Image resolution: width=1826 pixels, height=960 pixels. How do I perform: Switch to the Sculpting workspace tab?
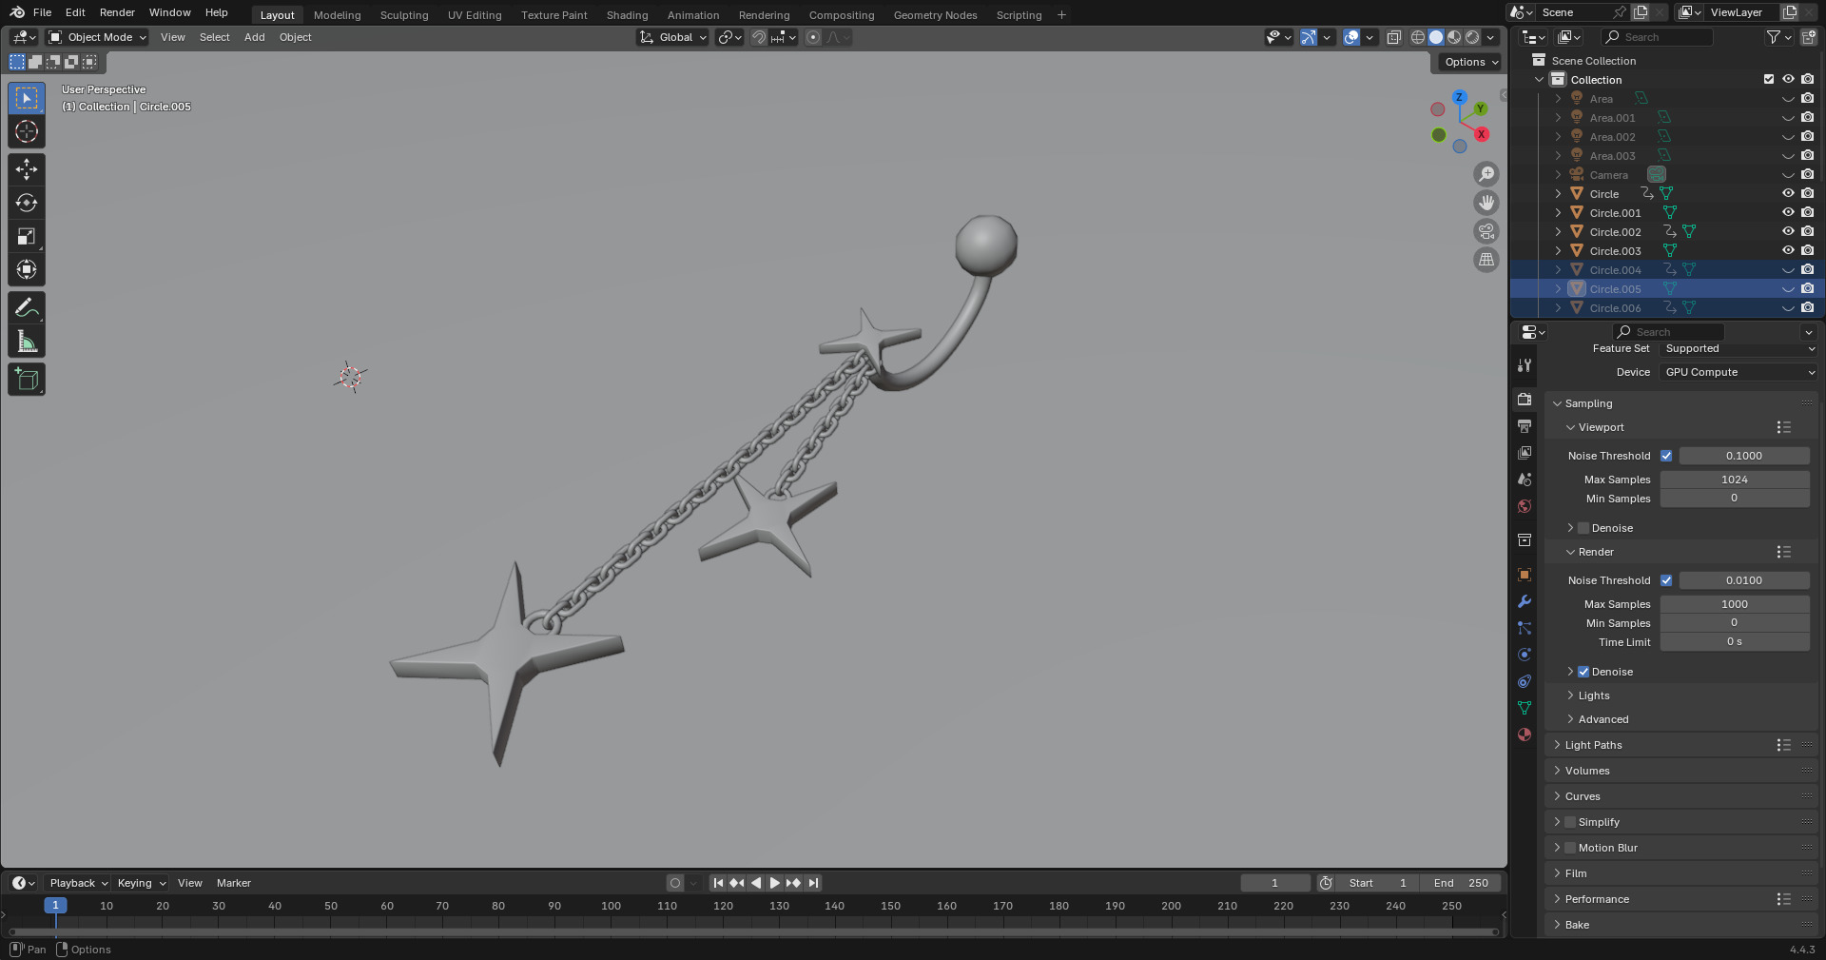pyautogui.click(x=404, y=15)
